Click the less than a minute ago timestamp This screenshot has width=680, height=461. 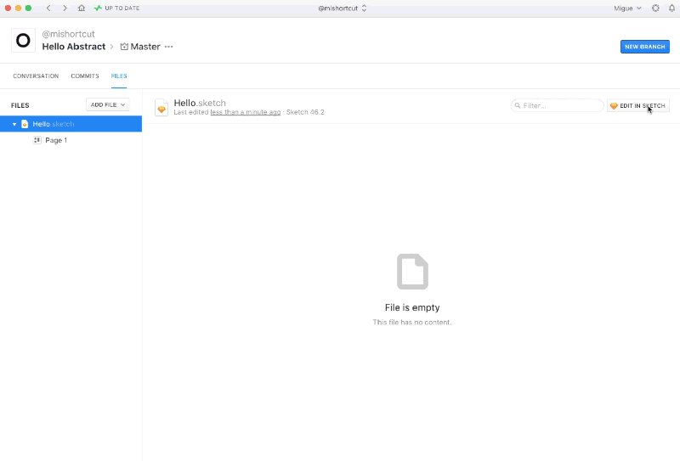(246, 112)
